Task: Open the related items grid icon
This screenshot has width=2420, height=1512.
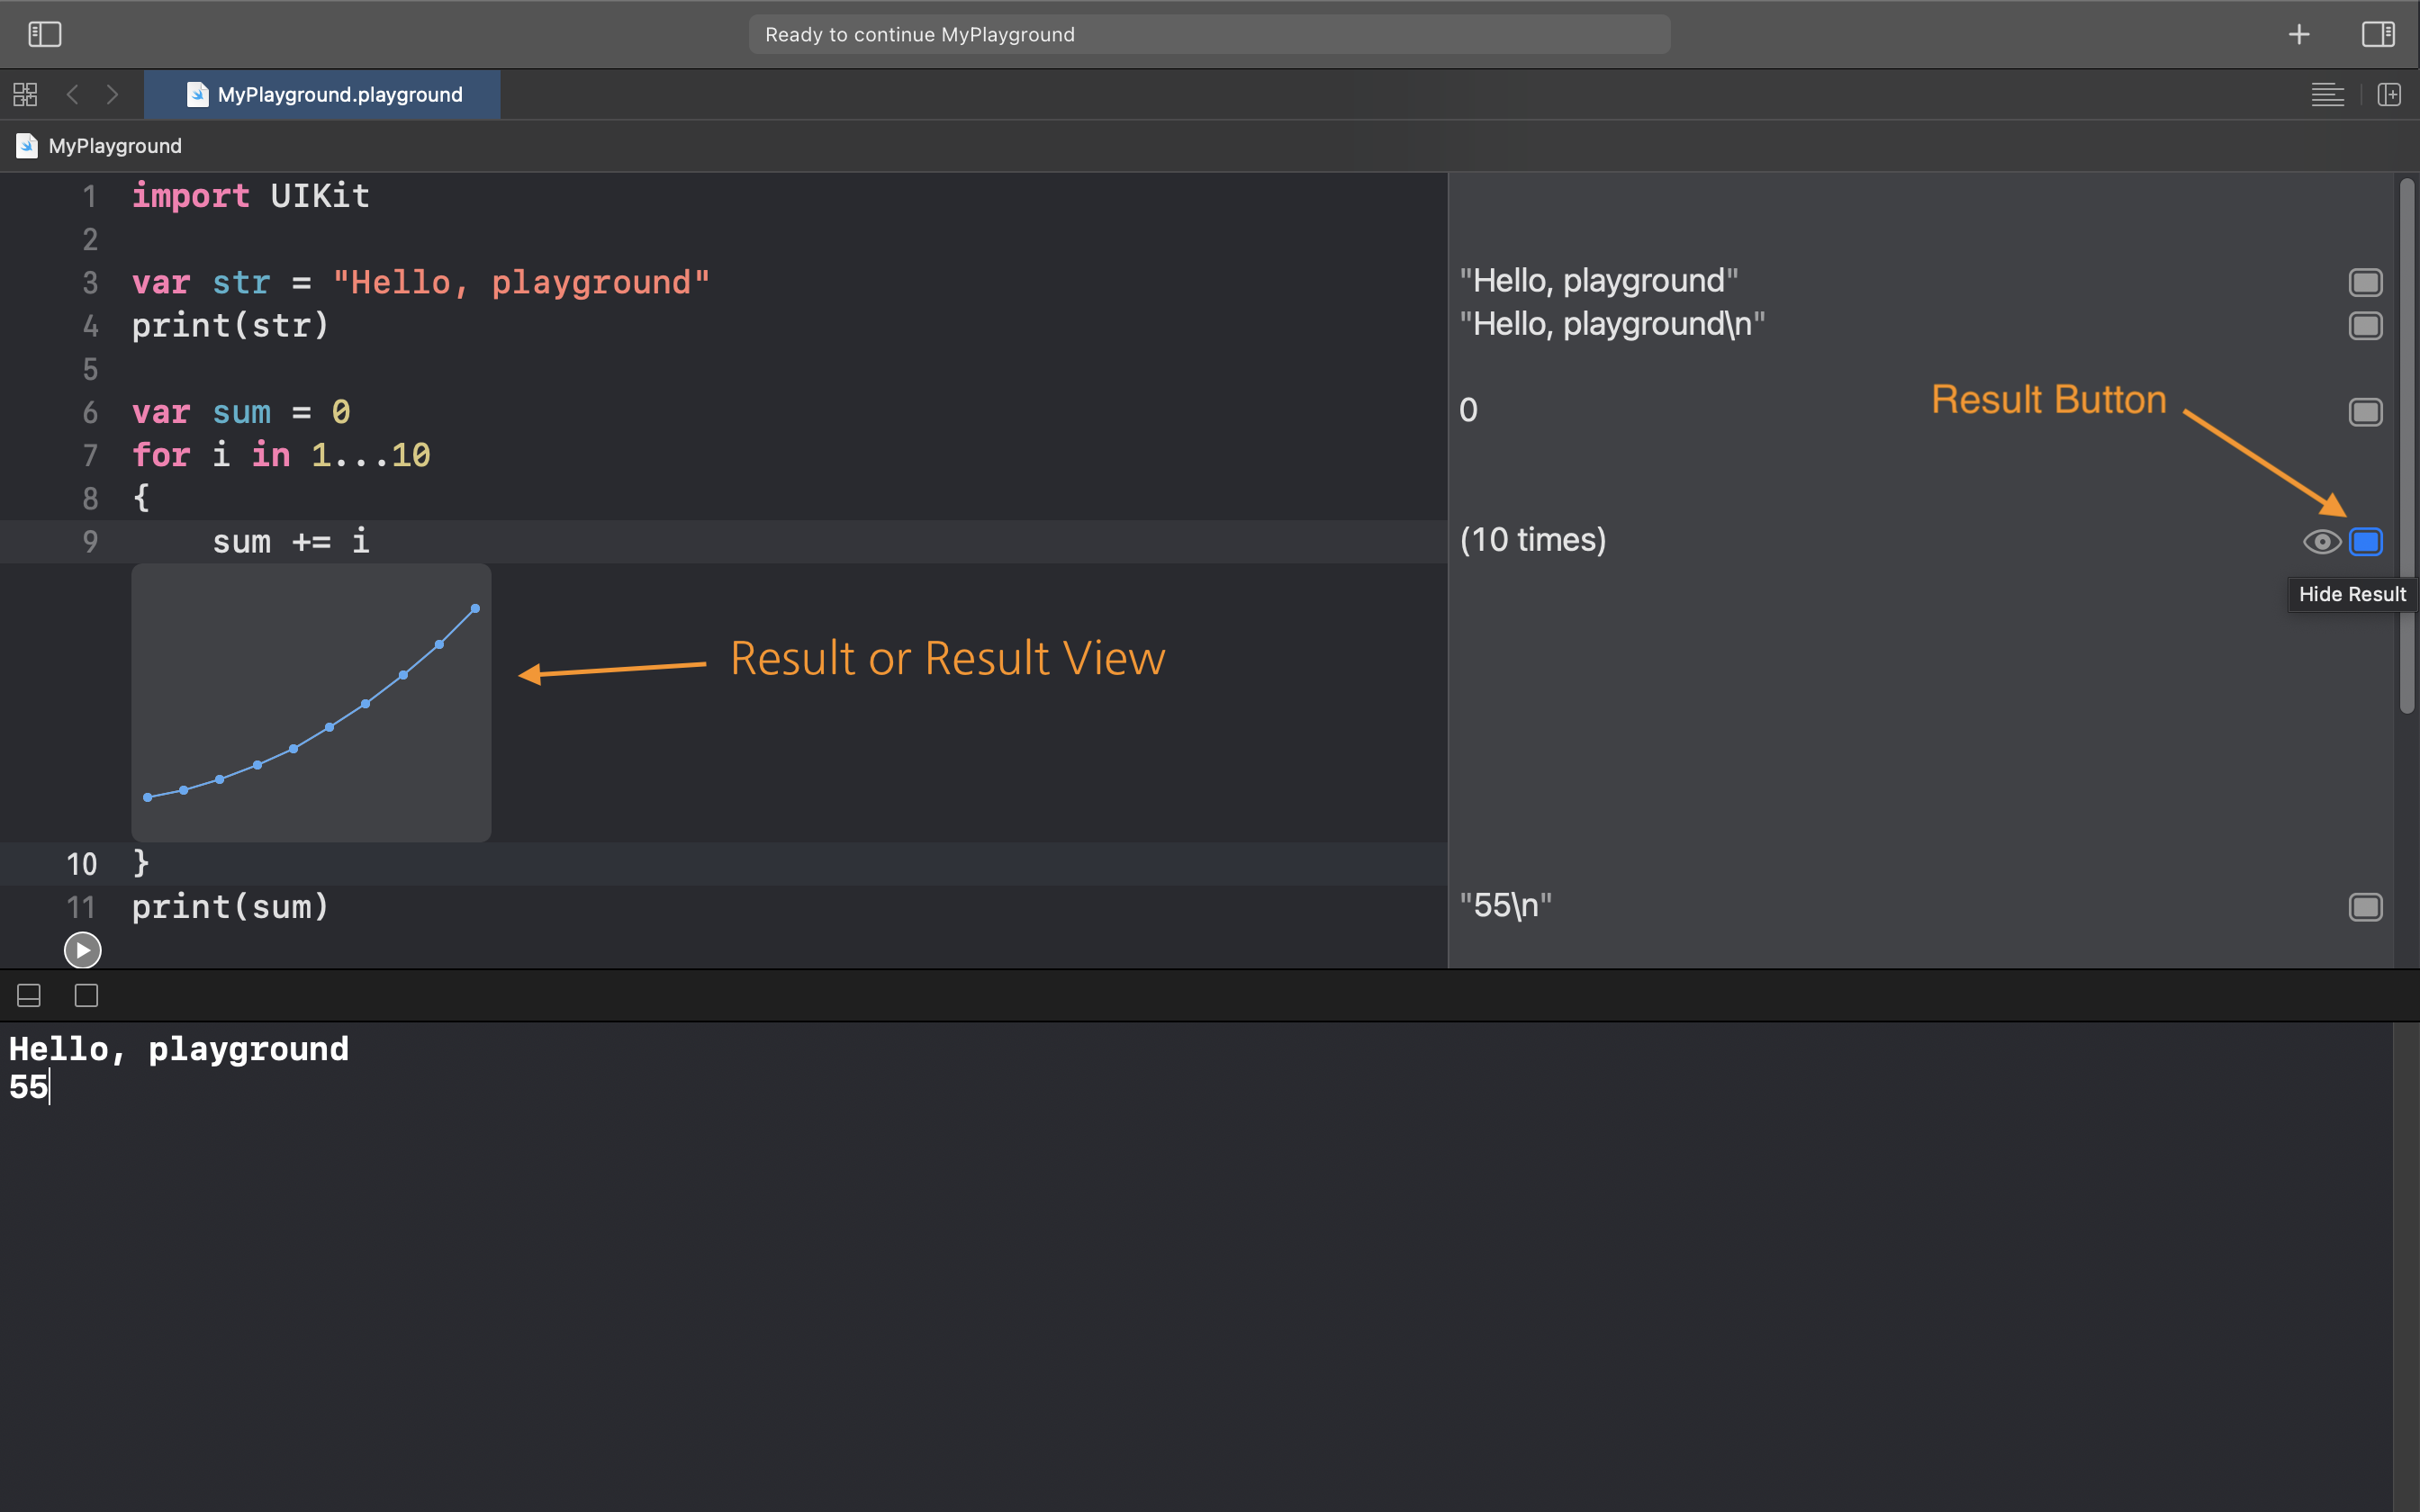Action: pos(25,95)
